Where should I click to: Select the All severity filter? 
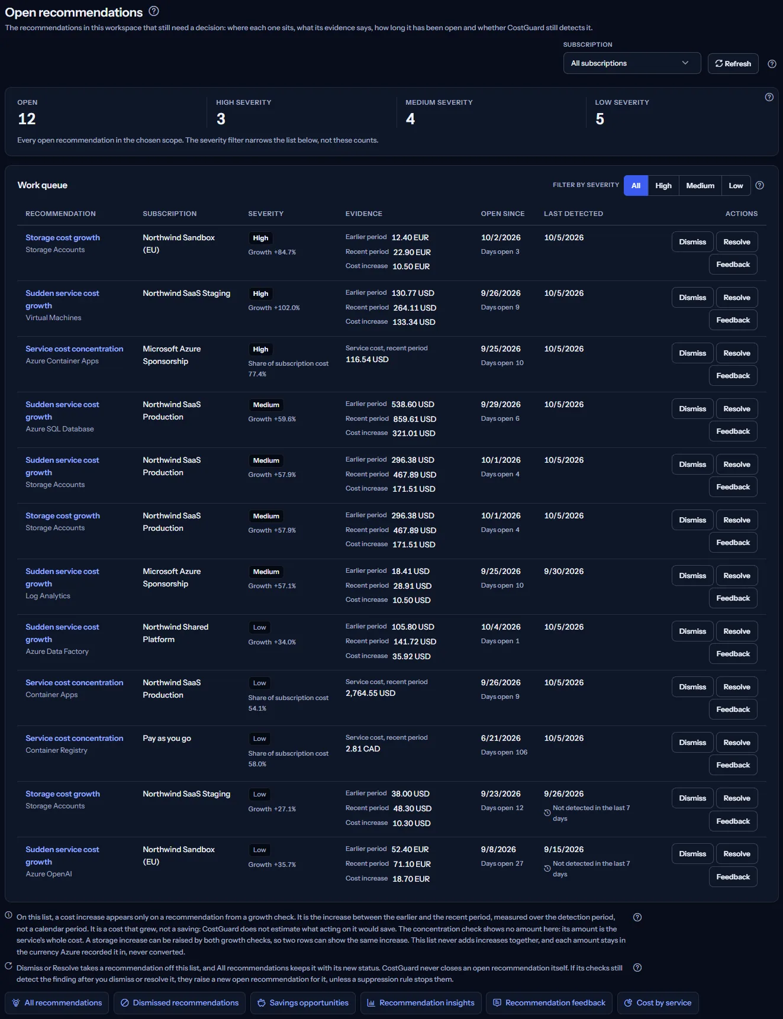[x=636, y=186]
